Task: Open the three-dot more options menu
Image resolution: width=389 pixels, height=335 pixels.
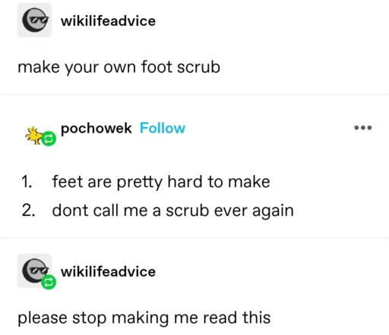Action: (x=363, y=127)
